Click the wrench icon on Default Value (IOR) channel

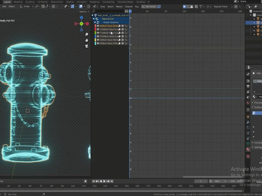point(119,43)
